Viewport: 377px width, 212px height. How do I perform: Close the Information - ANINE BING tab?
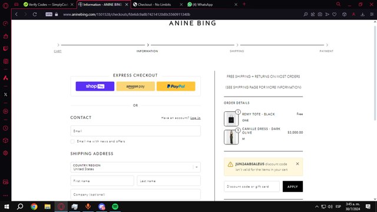(x=127, y=5)
